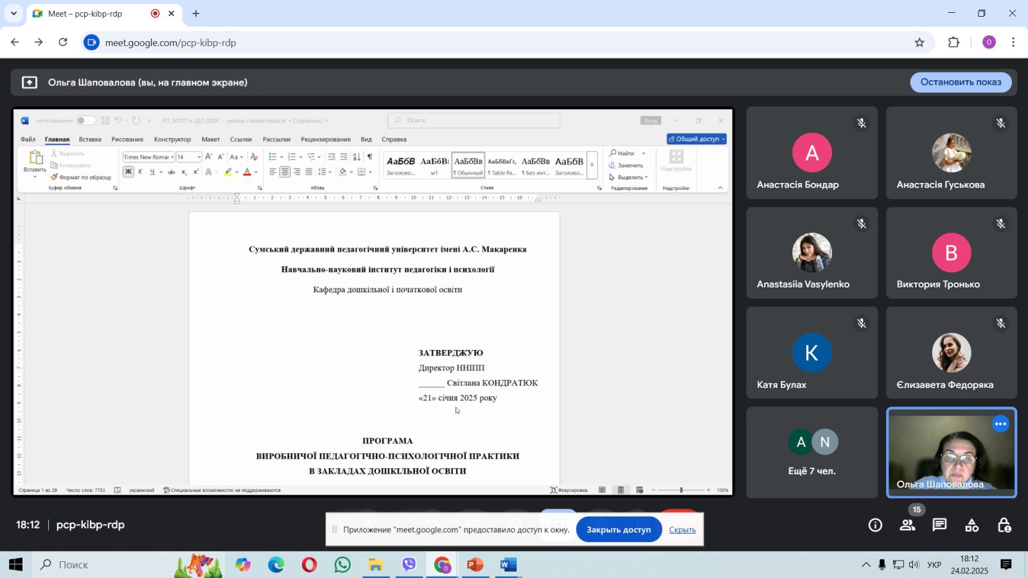Open the Meet participants list icon

point(907,525)
